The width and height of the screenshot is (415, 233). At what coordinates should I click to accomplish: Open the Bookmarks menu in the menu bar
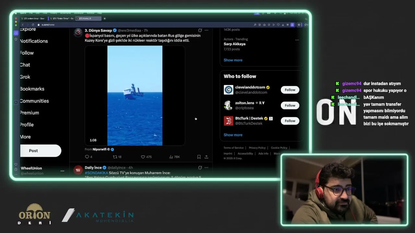(x=65, y=13)
